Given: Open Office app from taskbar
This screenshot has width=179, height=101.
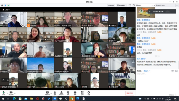Looking at the screenshot, I should click(37, 99).
